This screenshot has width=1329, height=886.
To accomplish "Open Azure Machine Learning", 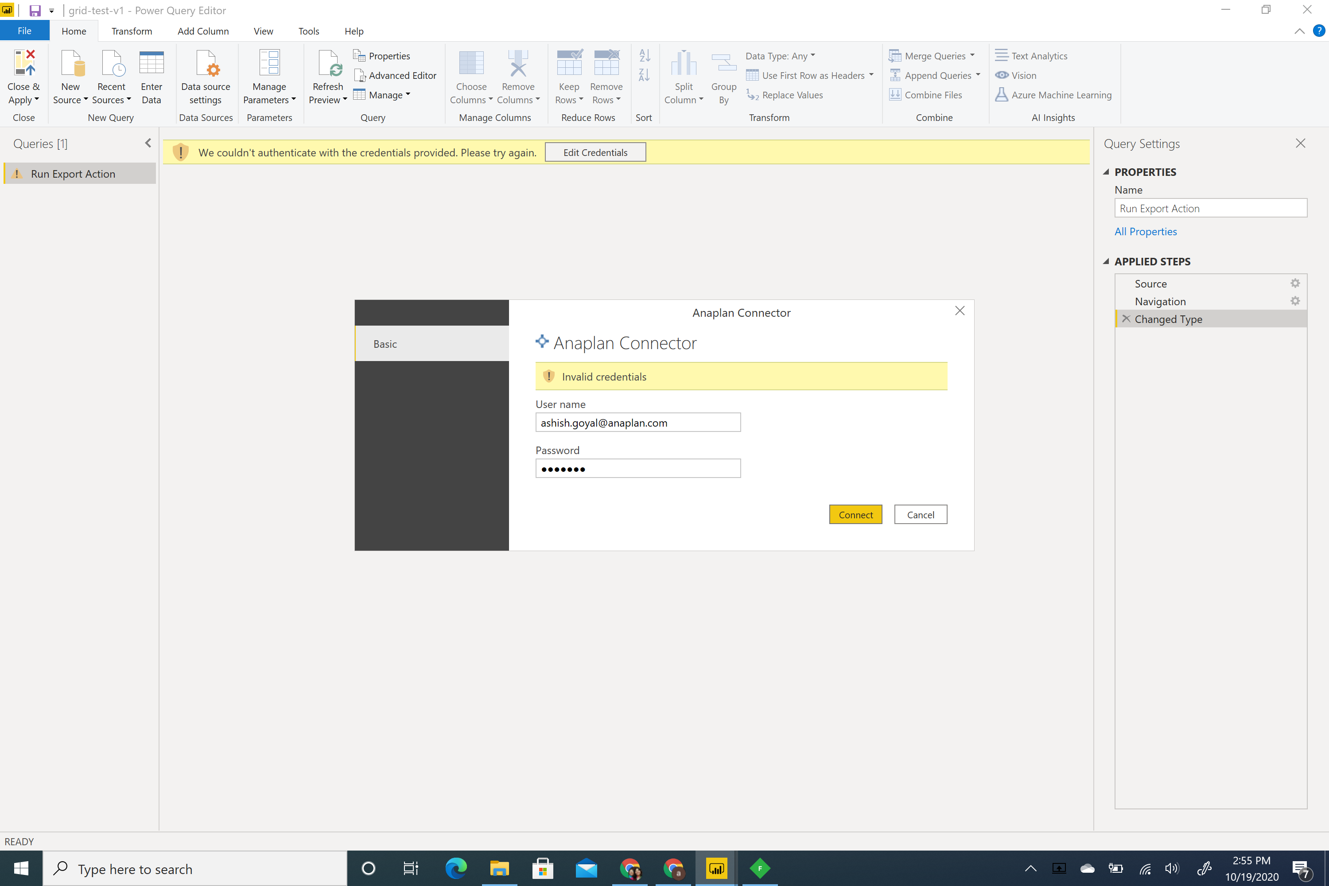I will click(x=1053, y=95).
